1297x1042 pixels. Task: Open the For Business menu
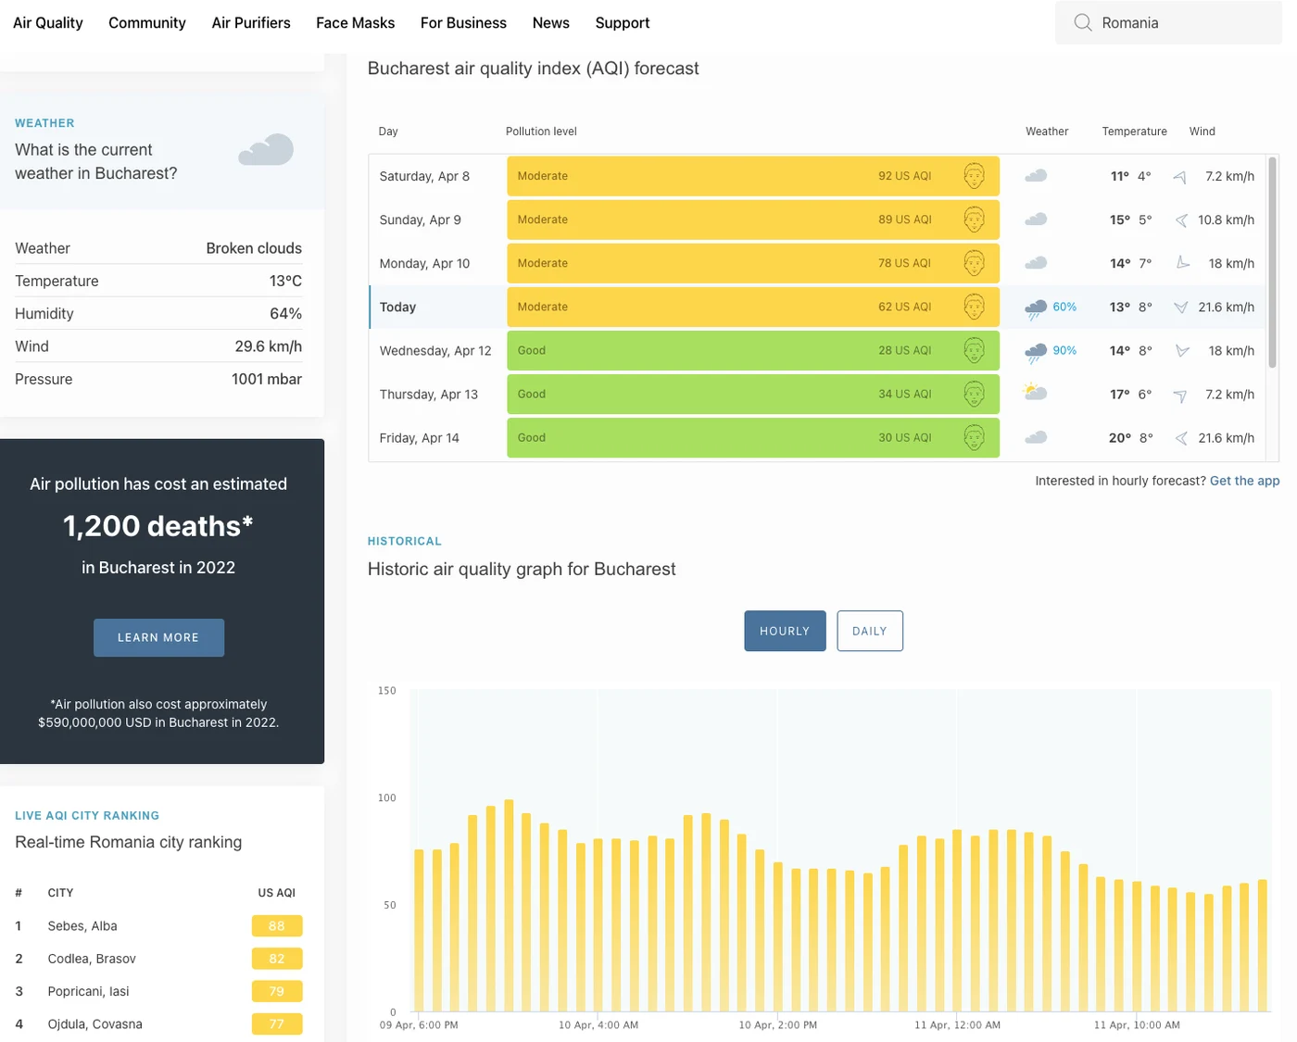[x=463, y=22]
